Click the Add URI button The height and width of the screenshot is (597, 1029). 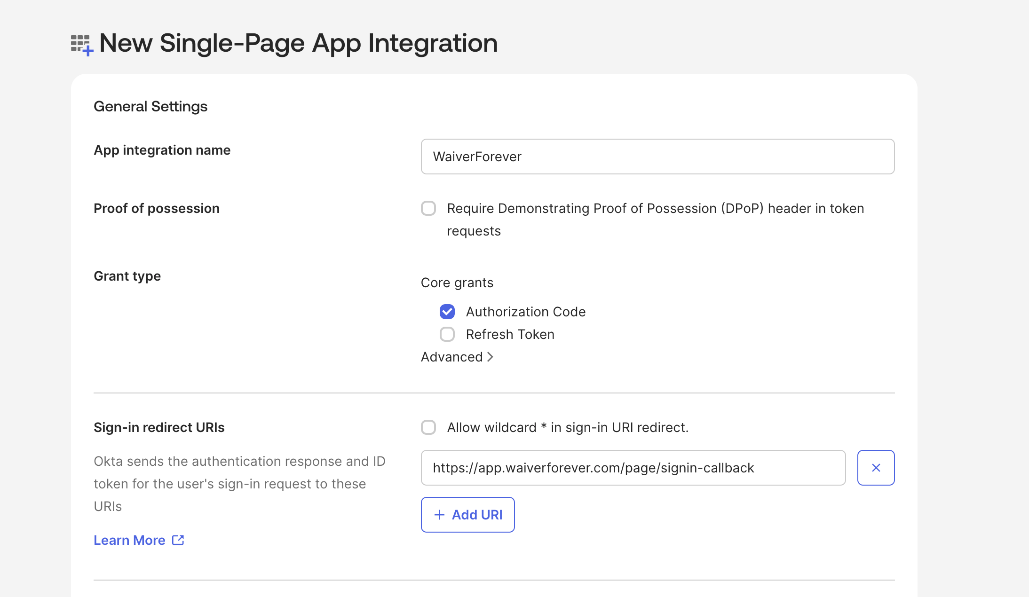pyautogui.click(x=476, y=515)
